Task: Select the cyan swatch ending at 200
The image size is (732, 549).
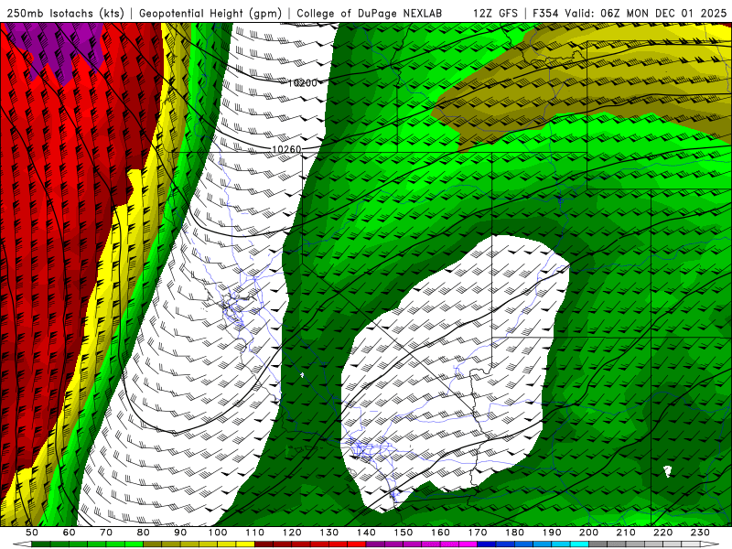Action: pos(579,544)
